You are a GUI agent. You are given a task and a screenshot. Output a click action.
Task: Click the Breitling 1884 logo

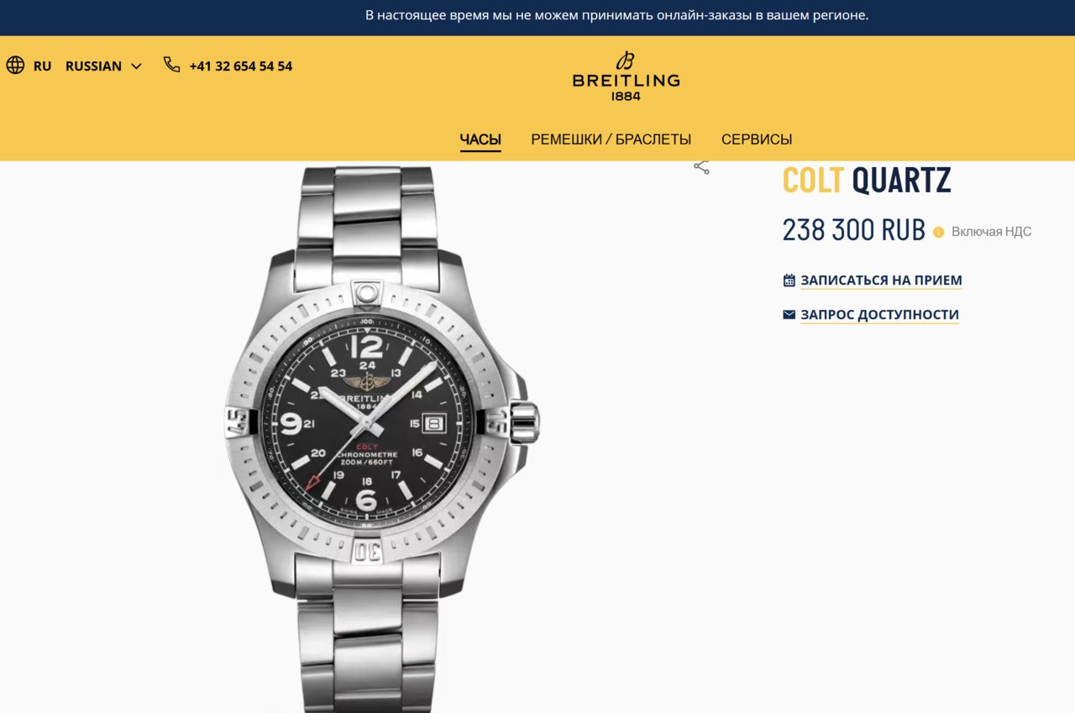point(626,76)
